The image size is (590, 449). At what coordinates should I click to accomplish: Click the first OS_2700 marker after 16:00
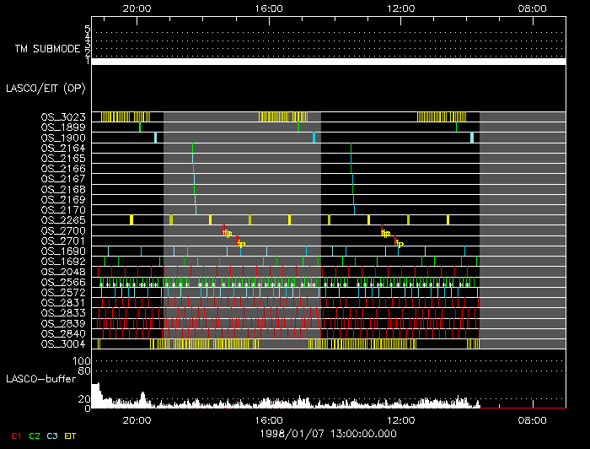coord(227,232)
